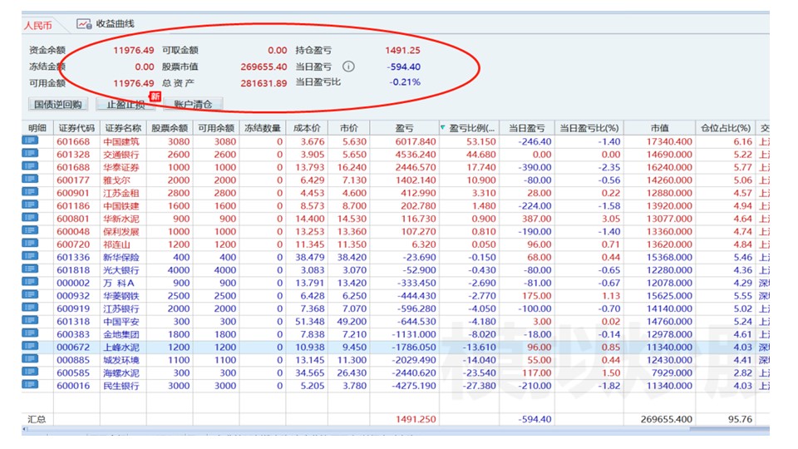Click the horizontal scrollbar below the table
798x449 pixels.
point(396,429)
